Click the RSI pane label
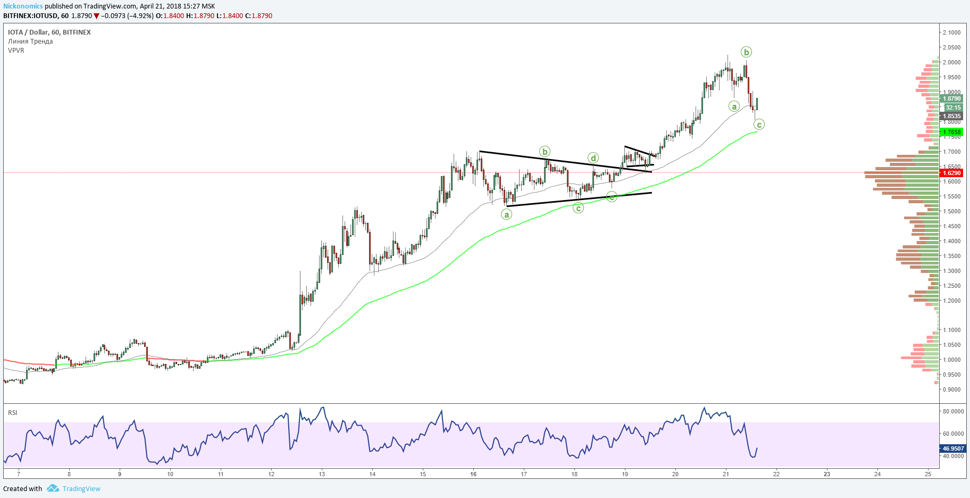This screenshot has width=970, height=498. [12, 412]
